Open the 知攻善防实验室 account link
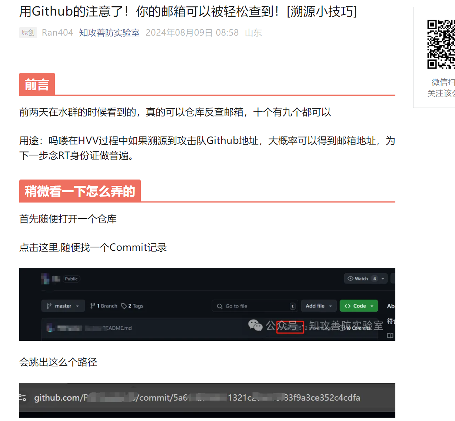The width and height of the screenshot is (455, 421). [109, 33]
